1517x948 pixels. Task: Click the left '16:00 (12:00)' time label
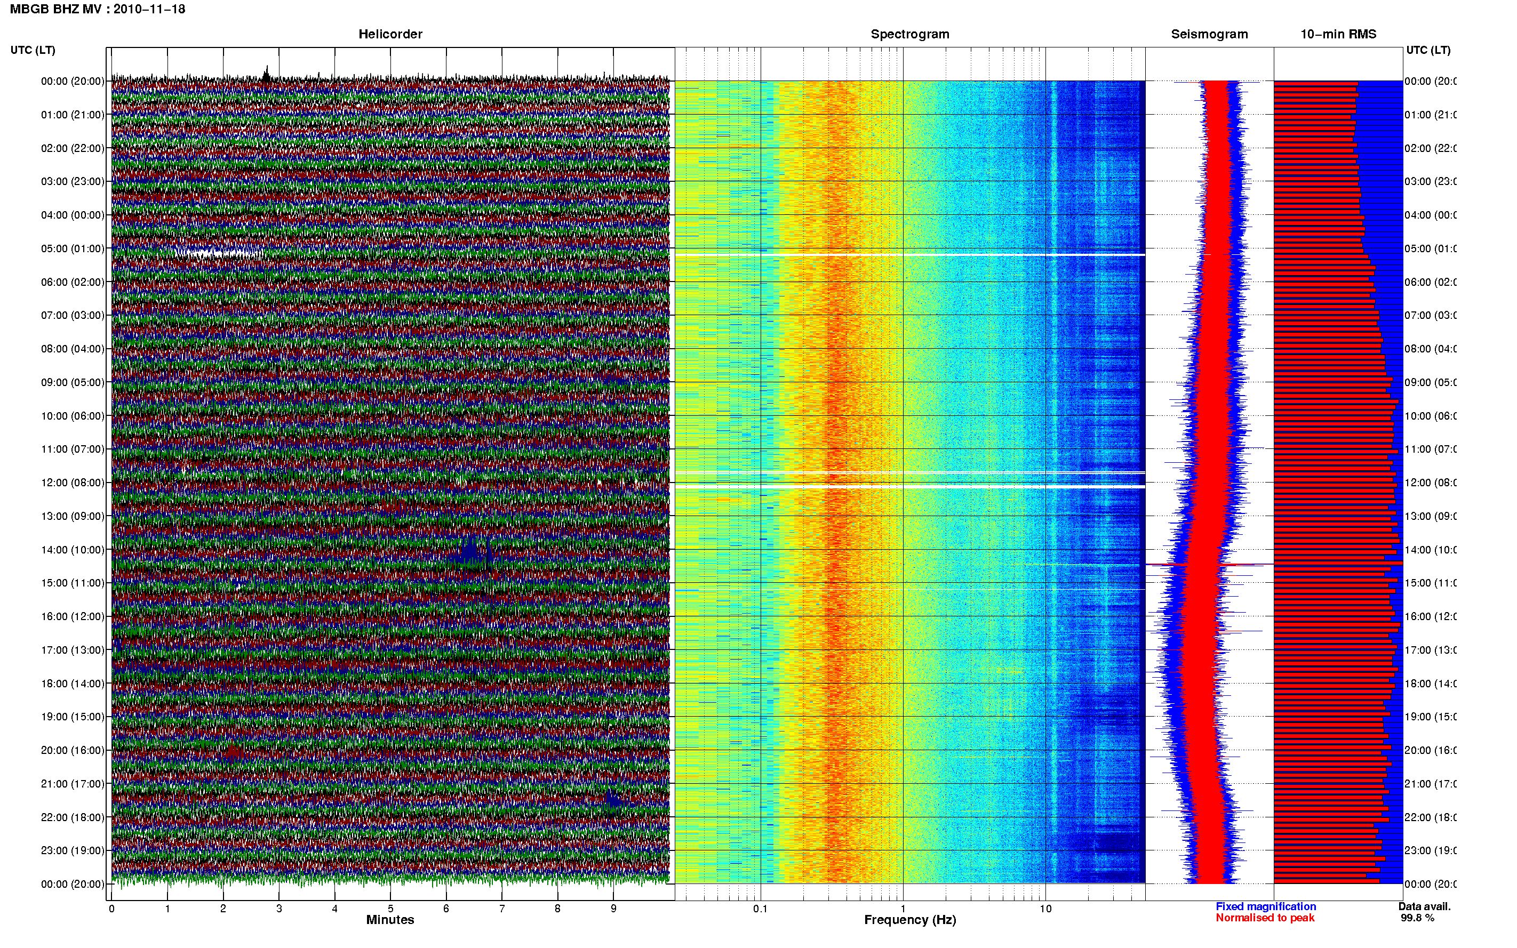(73, 616)
